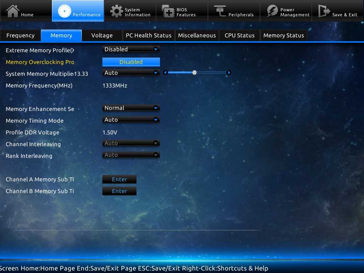Click slider left arrow to decrease multiplier

click(165, 73)
